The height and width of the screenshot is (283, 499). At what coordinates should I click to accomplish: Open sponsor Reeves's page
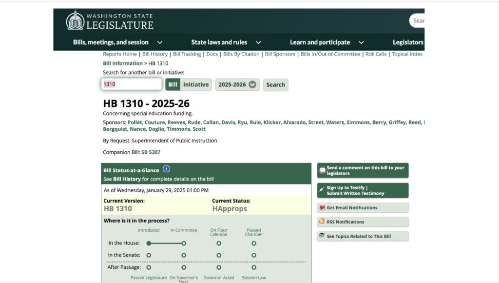coord(176,122)
